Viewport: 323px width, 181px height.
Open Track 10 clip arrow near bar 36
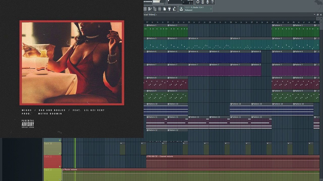pyautogui.click(x=247, y=143)
